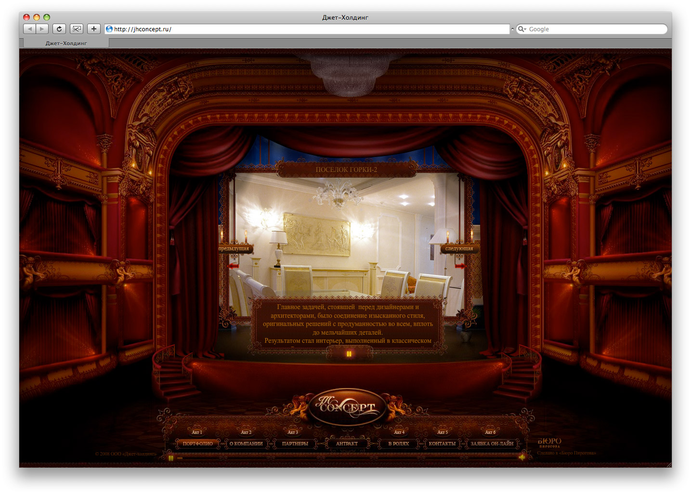Show the previous photo via red left arrow
Image resolution: width=691 pixels, height=494 pixels.
coord(234,265)
